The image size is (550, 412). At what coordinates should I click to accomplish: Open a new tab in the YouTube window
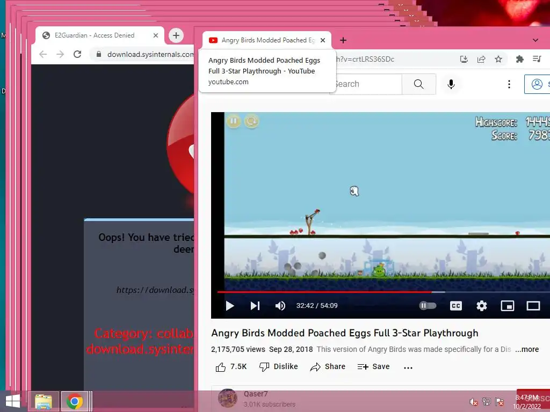click(343, 40)
